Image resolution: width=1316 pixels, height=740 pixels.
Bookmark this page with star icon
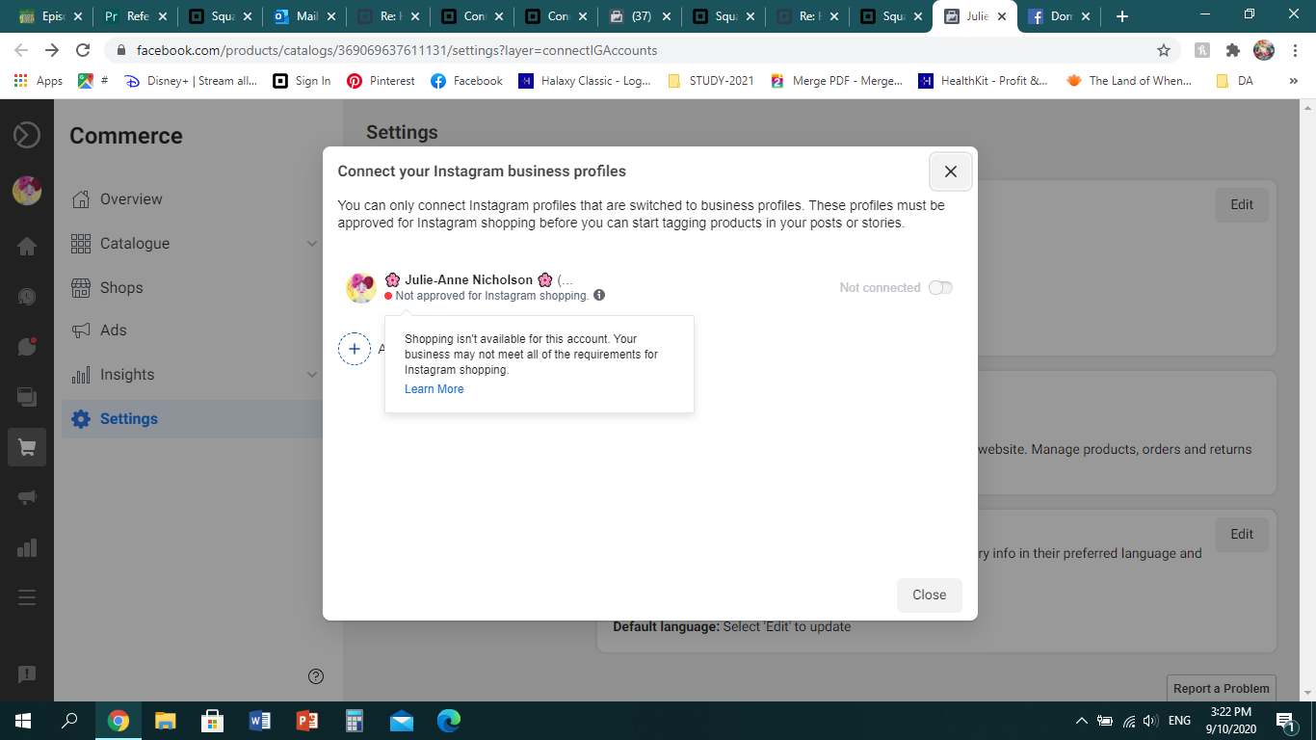[x=1164, y=50]
